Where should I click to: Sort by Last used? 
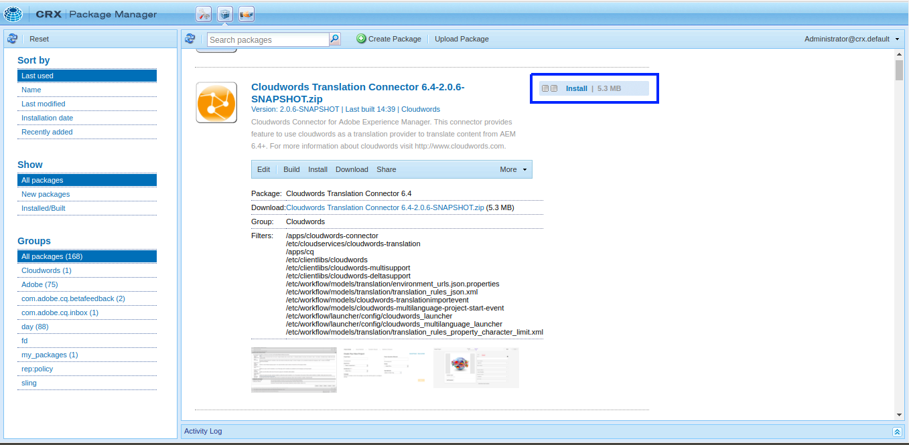click(x=87, y=76)
